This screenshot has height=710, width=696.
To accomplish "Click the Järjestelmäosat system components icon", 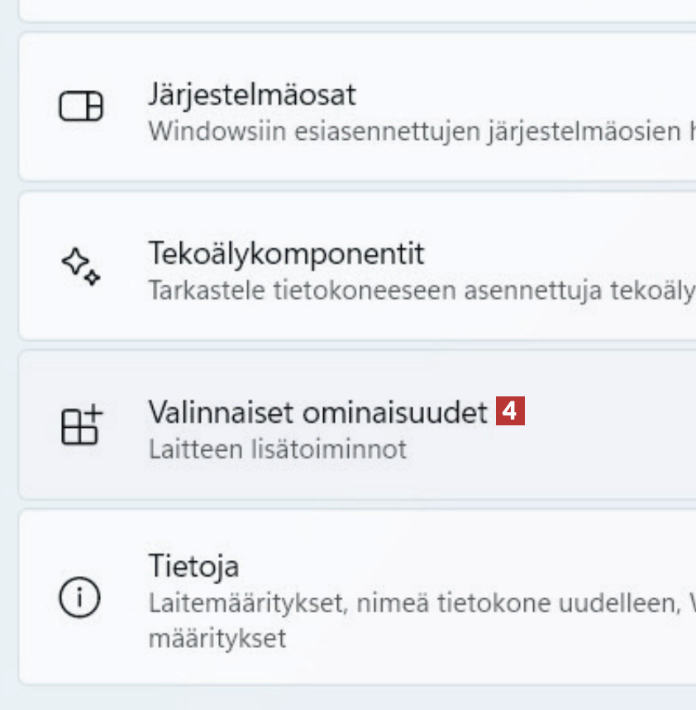I will [80, 107].
